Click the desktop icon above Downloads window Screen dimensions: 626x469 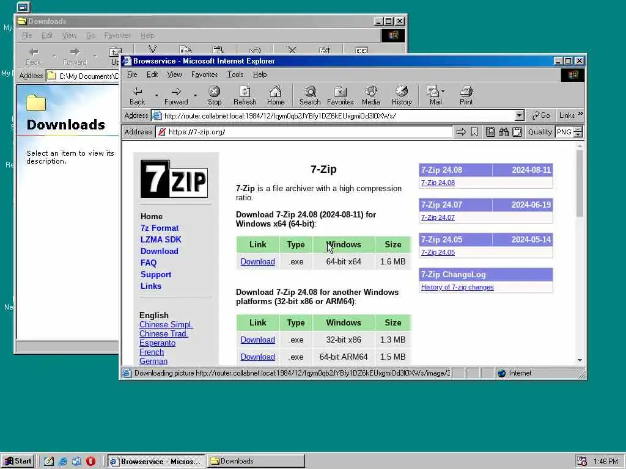click(23, 7)
